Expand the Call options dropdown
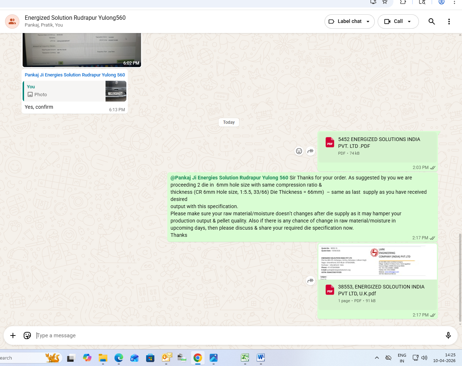This screenshot has height=366, width=462. tap(409, 22)
